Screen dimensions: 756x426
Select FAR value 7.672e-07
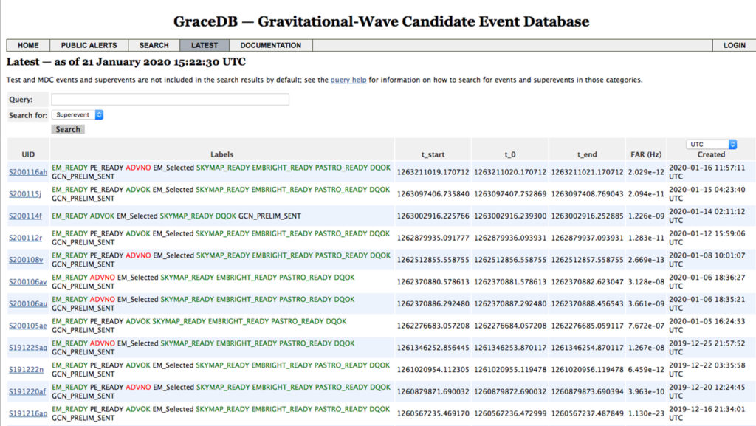646,326
